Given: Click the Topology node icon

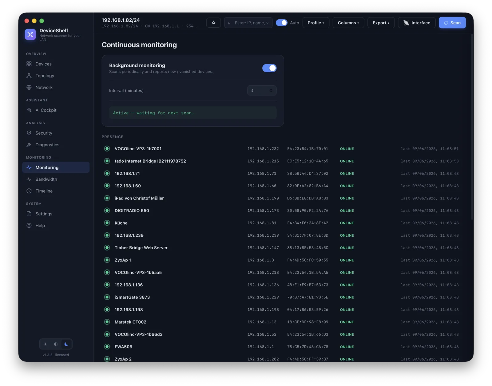Looking at the screenshot, I should point(29,76).
